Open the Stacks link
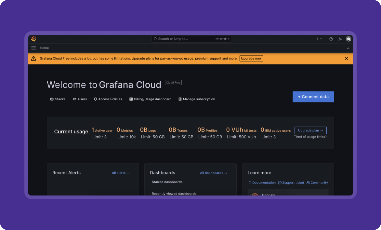Viewport: 381px width, 230px height. click(x=58, y=99)
